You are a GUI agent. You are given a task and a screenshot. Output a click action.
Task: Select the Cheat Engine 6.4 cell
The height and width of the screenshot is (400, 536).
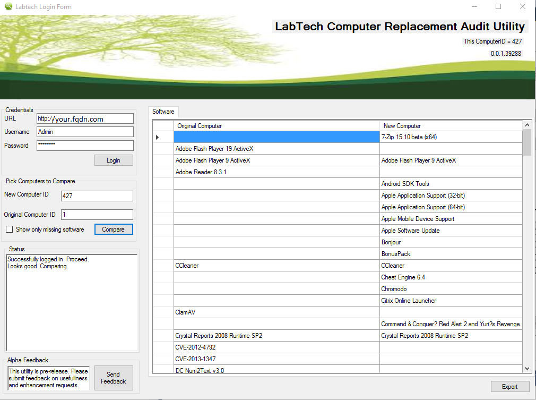coord(451,277)
